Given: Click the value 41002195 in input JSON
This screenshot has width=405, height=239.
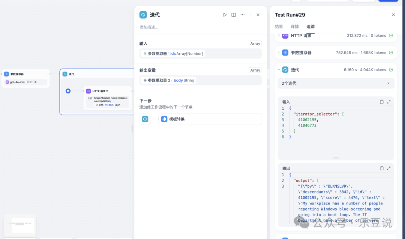Looking at the screenshot, I should (307, 120).
